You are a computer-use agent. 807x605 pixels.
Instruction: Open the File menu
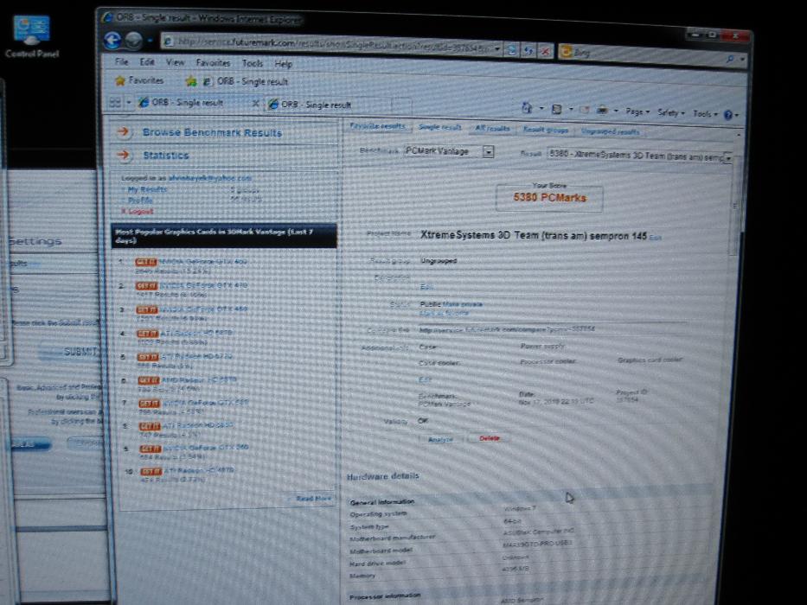[x=121, y=61]
